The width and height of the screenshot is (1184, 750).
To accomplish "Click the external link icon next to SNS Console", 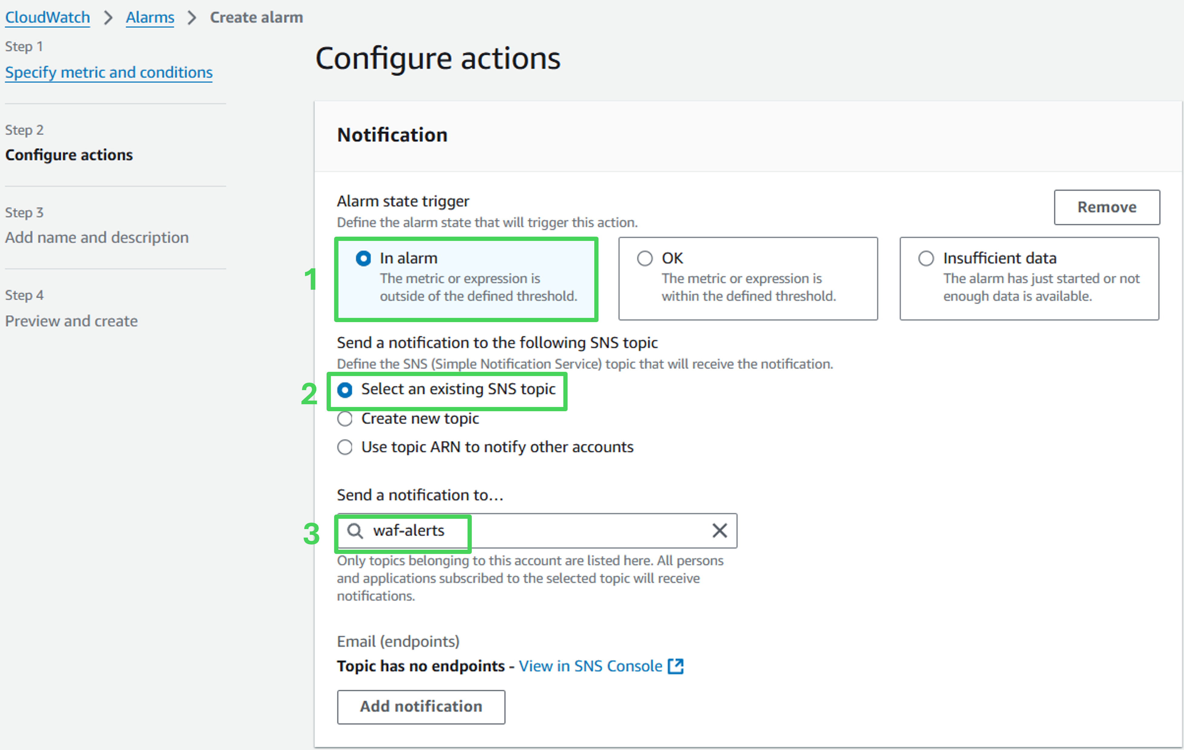I will click(676, 666).
